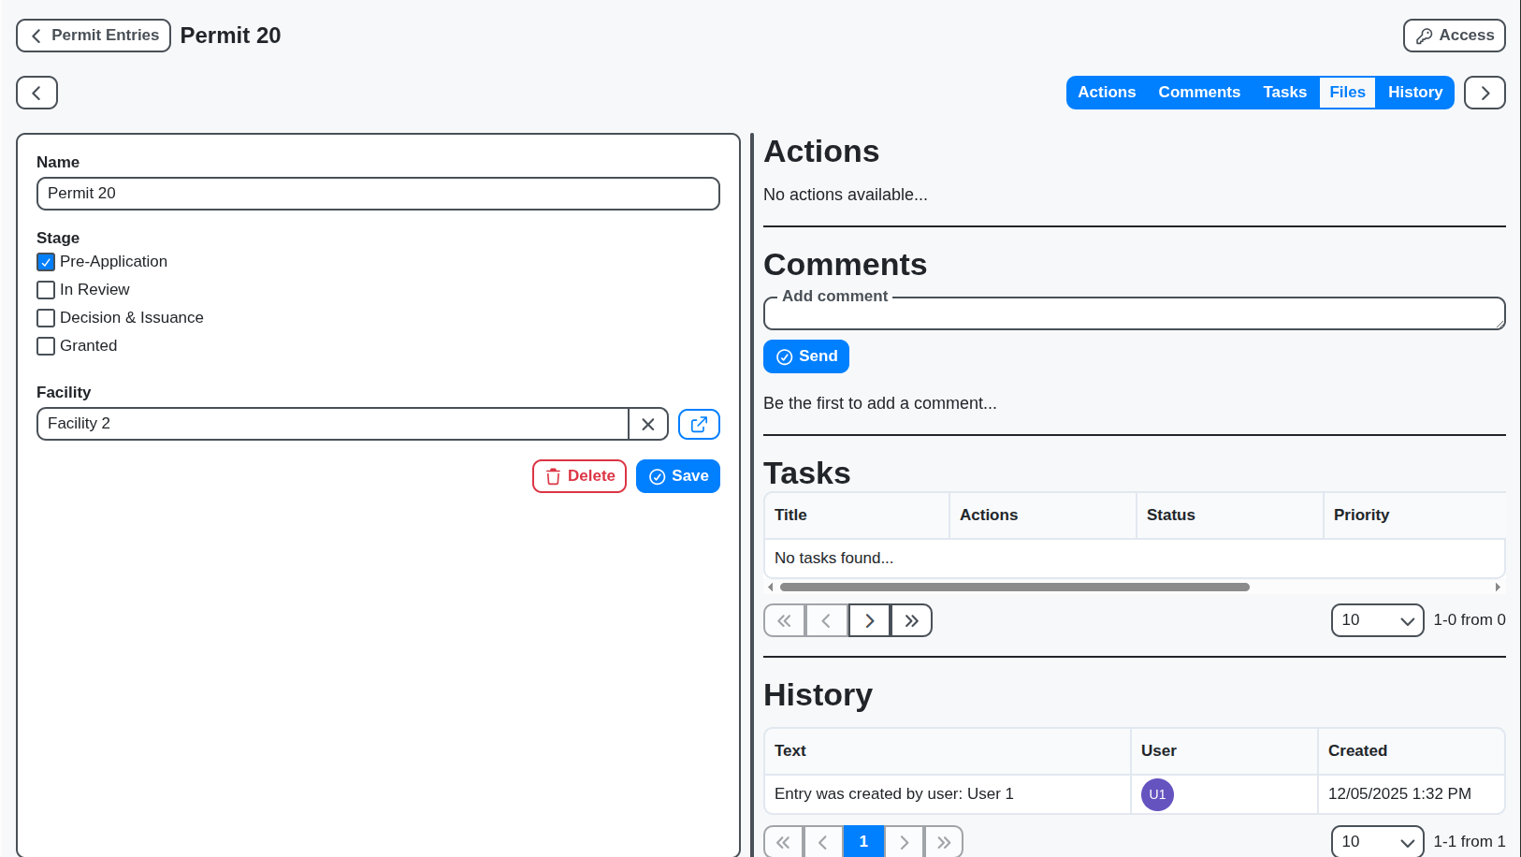The image size is (1521, 857).
Task: Go to previous permit entry arrow
Action: [36, 93]
